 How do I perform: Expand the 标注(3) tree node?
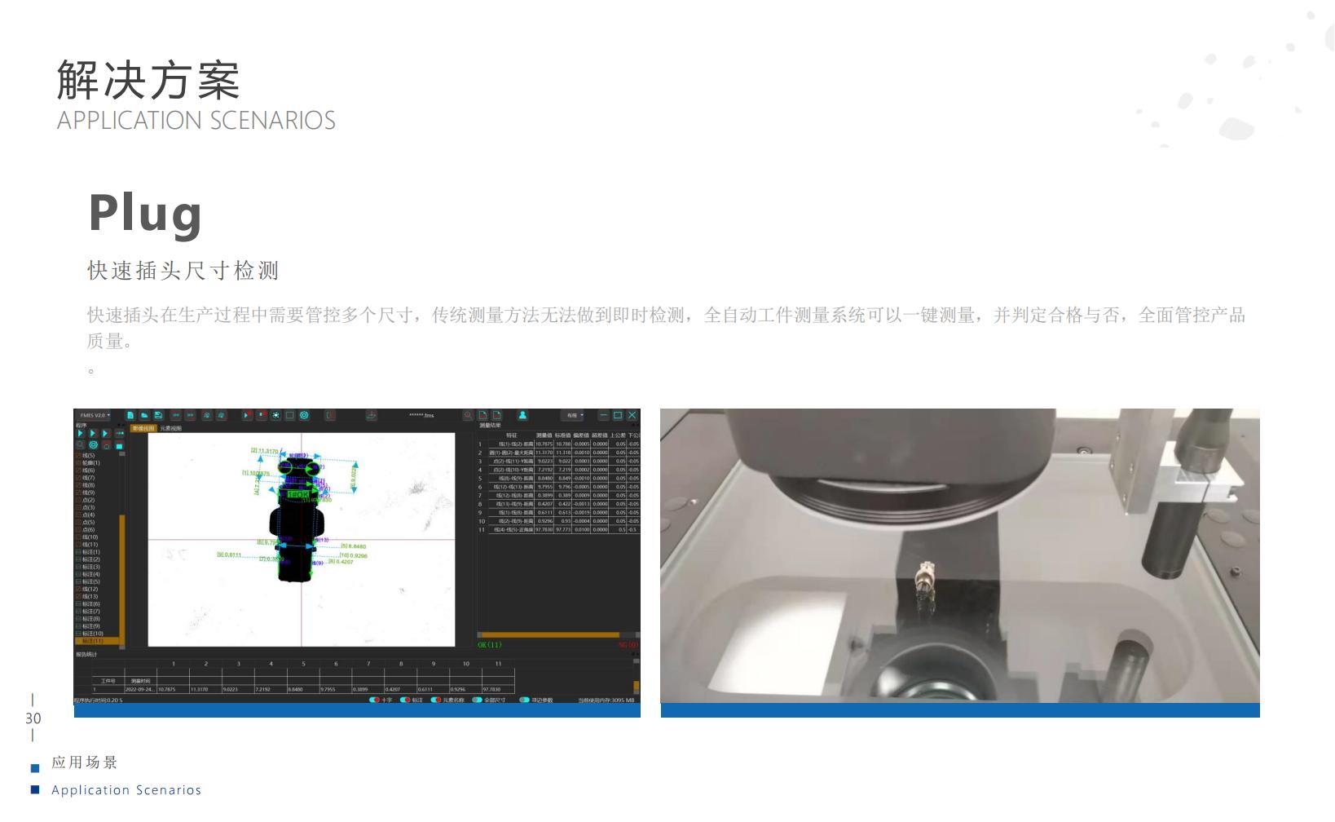79,567
